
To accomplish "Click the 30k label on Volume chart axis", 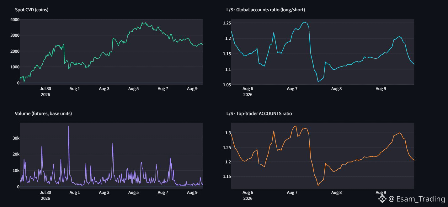I will (16, 138).
